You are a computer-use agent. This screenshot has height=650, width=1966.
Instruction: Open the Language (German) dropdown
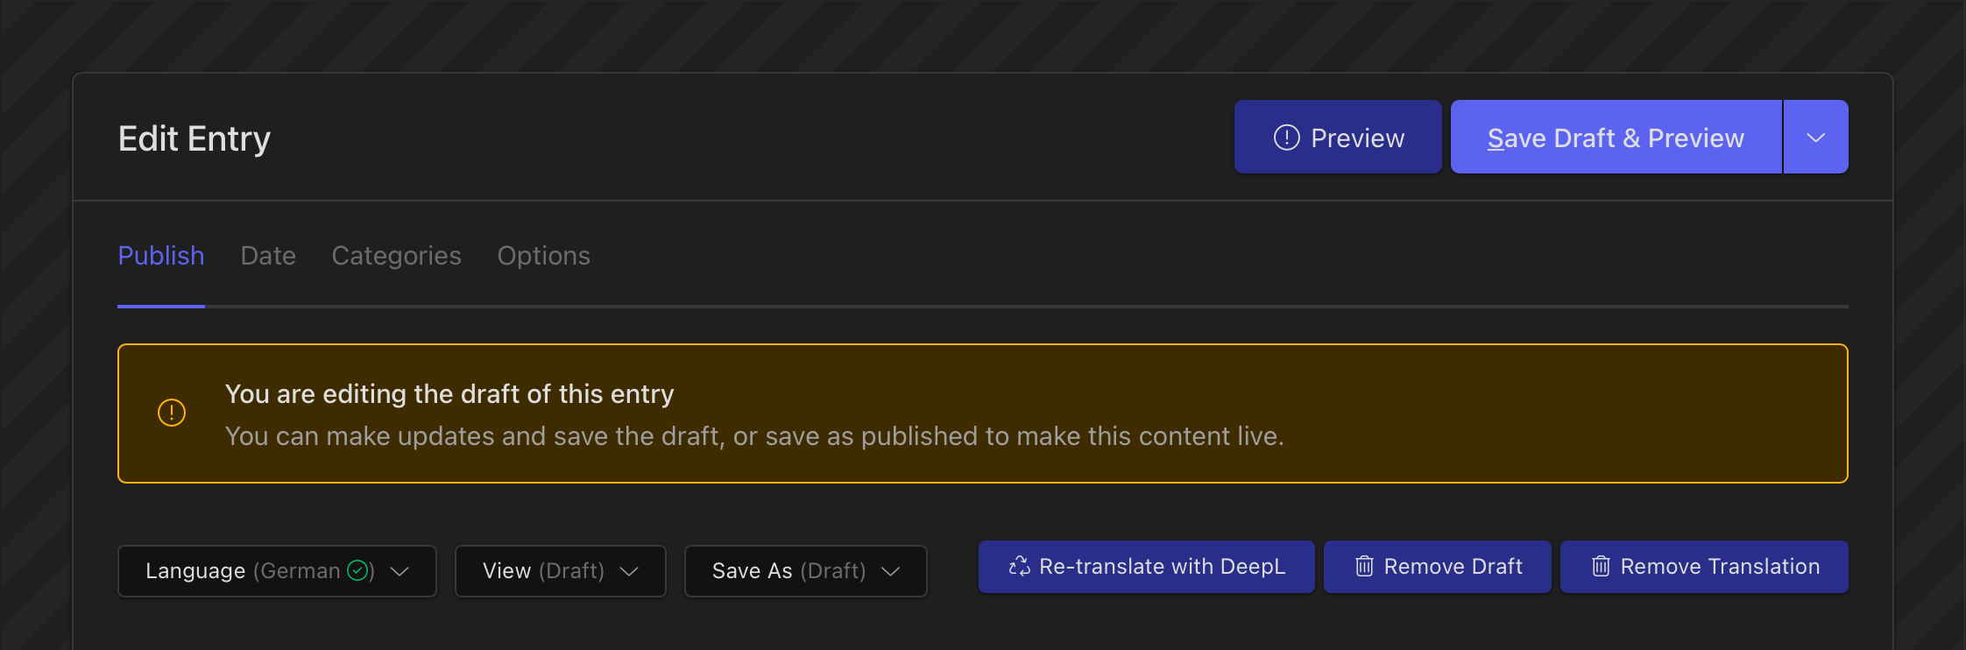(277, 571)
